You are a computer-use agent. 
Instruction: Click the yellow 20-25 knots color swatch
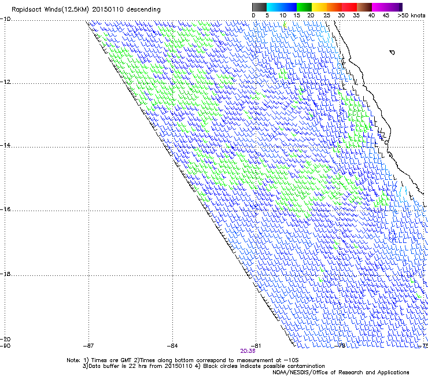click(x=319, y=7)
